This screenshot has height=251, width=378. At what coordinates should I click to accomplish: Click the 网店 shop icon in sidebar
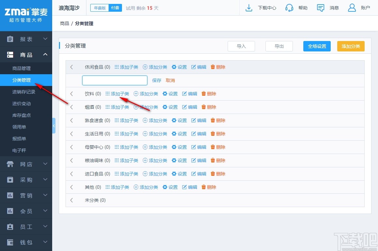(x=10, y=164)
